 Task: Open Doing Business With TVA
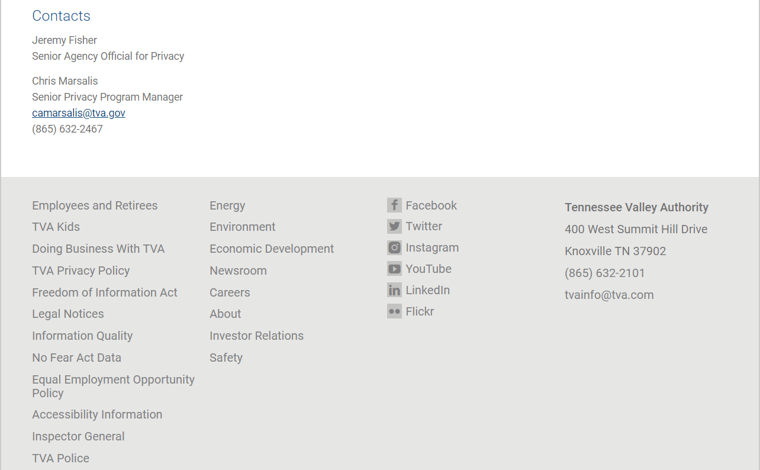(98, 249)
